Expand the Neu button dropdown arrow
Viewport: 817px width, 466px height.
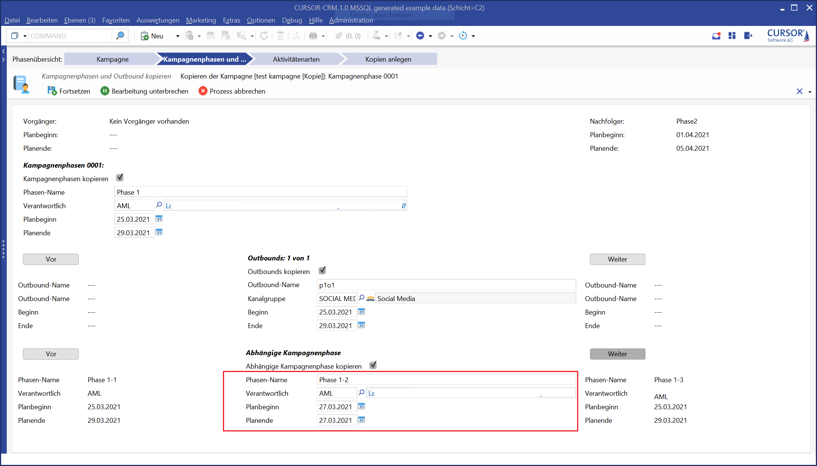(177, 36)
